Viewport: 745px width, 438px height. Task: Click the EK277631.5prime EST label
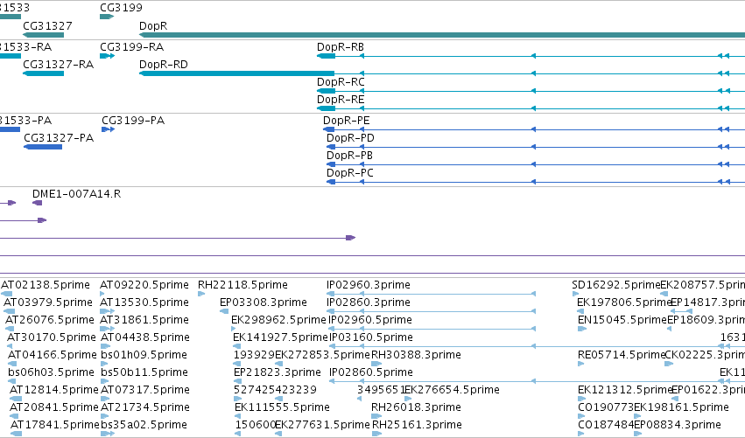pos(323,425)
